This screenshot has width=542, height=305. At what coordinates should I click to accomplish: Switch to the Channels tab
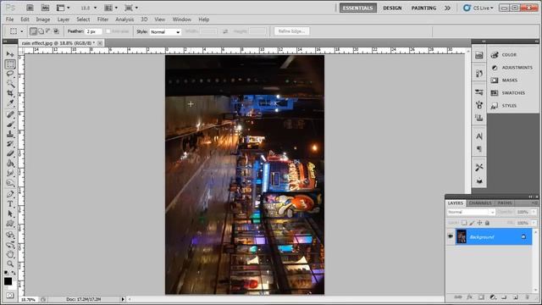(x=480, y=203)
